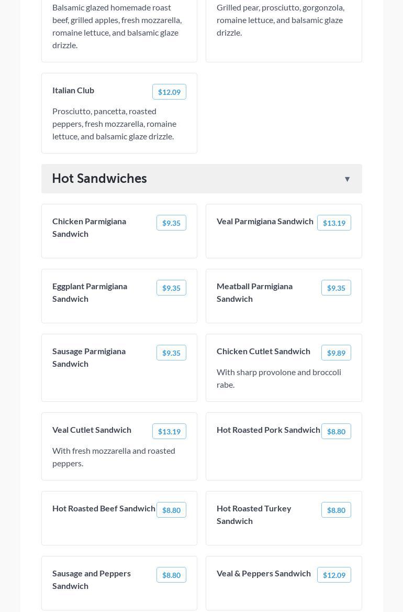403x612 pixels.
Task: Select the Italian Club menu item
Action: pyautogui.click(x=73, y=90)
